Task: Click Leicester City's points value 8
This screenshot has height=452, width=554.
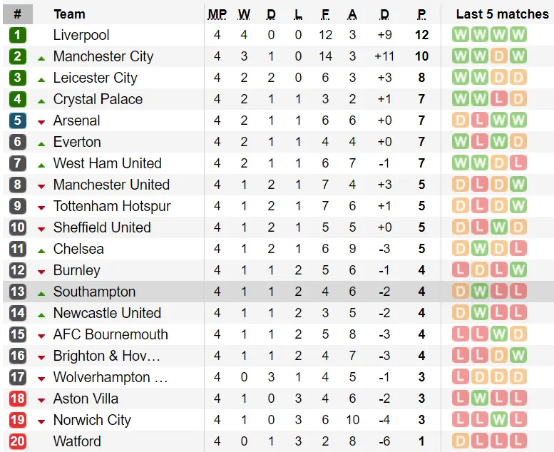Action: (x=421, y=78)
